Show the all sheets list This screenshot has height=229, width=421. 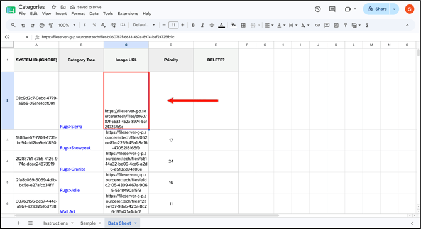30,223
